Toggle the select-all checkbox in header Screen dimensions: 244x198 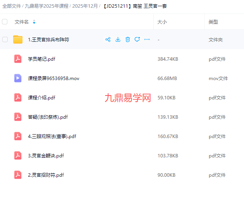pyautogui.click(x=5, y=22)
